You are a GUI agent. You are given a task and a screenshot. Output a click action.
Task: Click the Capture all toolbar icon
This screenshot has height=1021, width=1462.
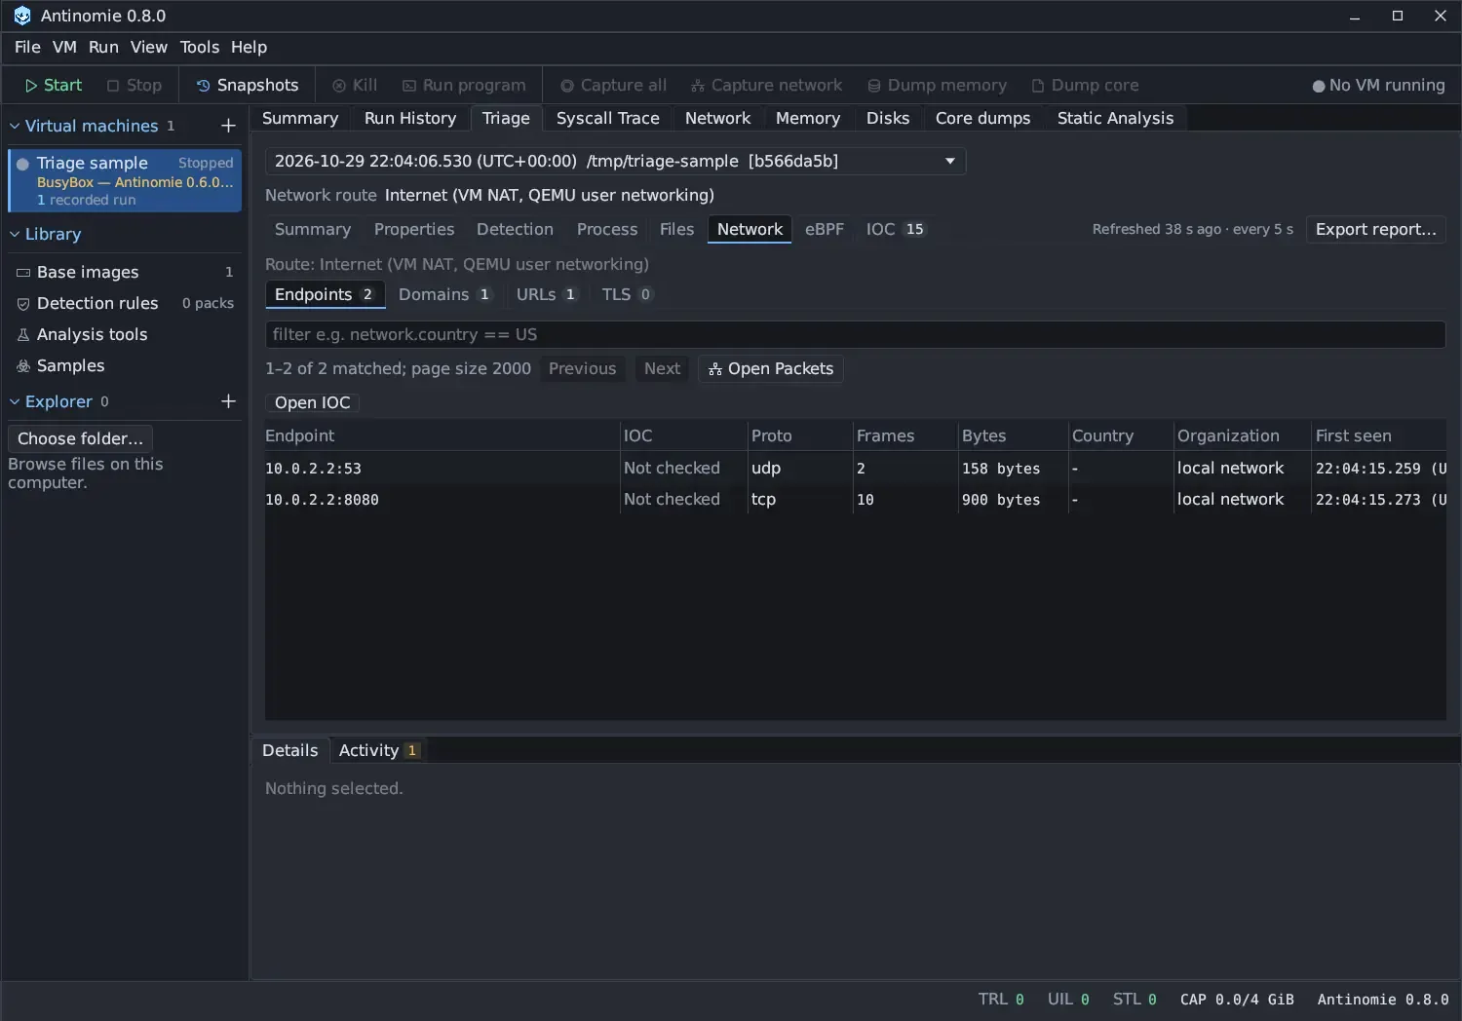[x=567, y=86]
